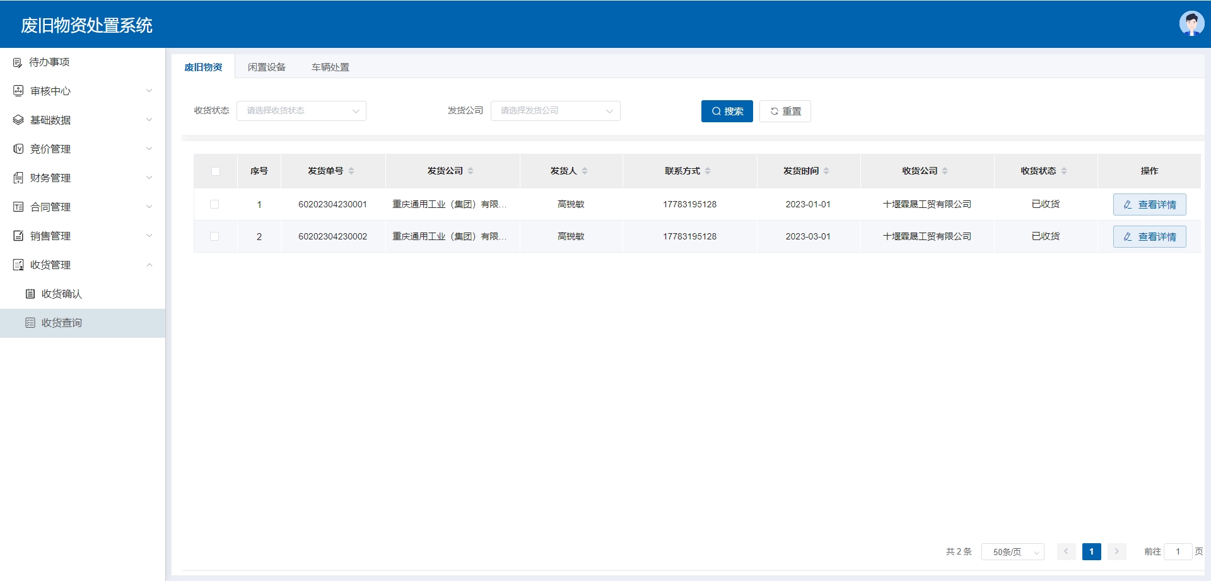1211x581 pixels.
Task: Switch to the 闲置设备 tab
Action: coord(266,67)
